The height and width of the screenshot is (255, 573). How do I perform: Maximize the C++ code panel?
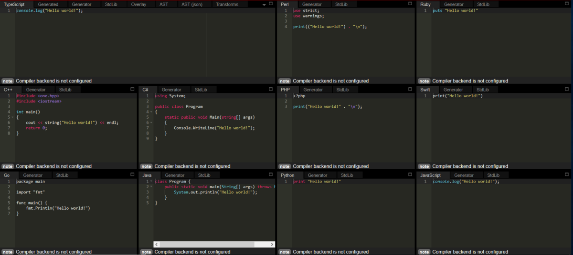click(132, 89)
